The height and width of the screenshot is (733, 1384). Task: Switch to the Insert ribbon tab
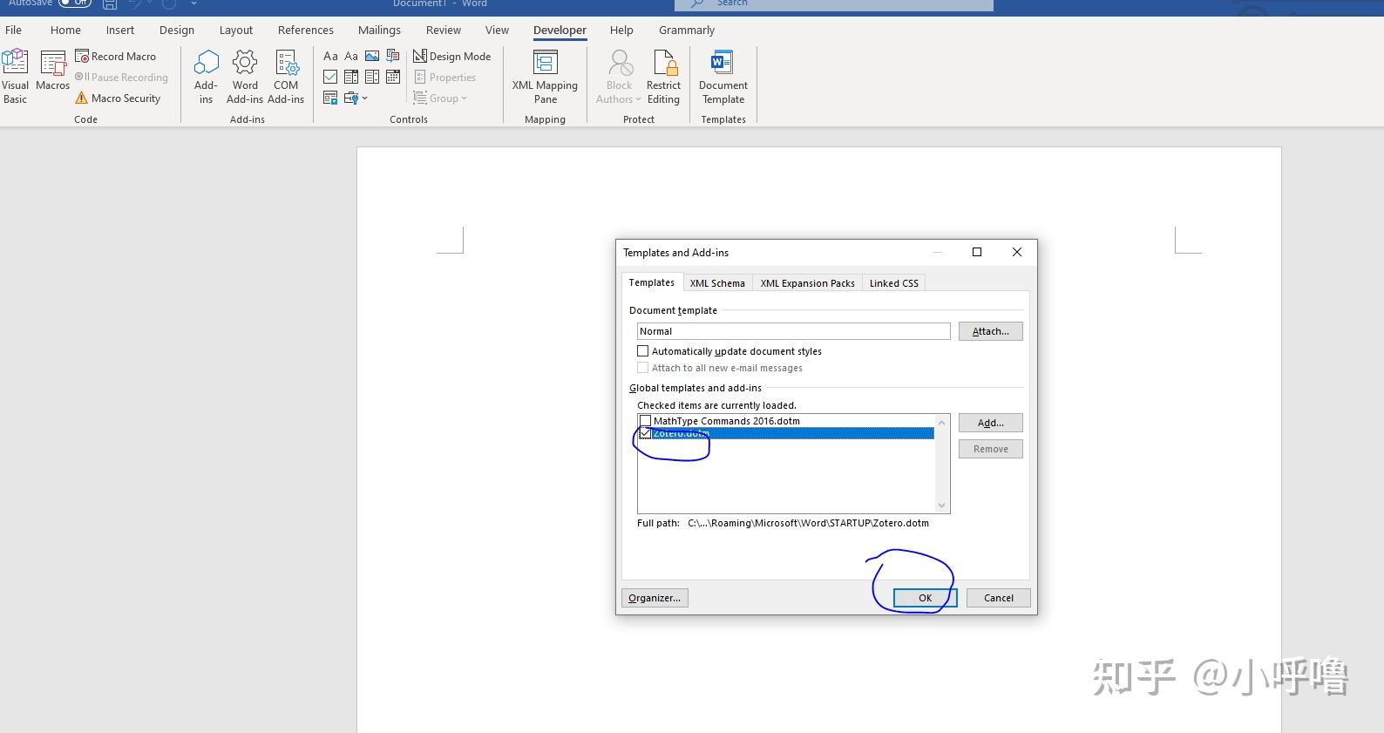(x=120, y=30)
